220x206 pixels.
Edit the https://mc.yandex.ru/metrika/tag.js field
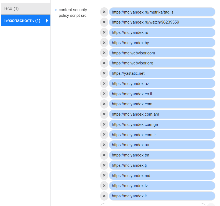[x=162, y=12]
